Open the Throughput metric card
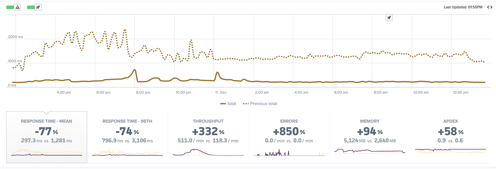This screenshot has width=496, height=169. 208,137
